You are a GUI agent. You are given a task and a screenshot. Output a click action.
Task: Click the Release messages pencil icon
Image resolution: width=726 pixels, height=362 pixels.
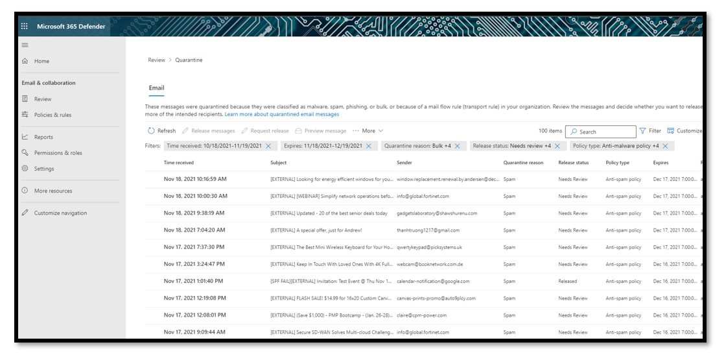point(185,130)
